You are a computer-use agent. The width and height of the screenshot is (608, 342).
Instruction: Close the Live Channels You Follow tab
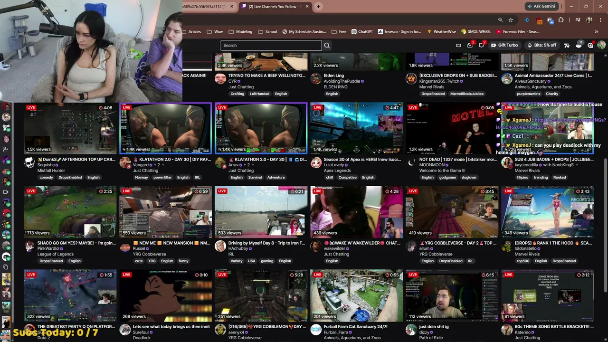[x=307, y=6]
